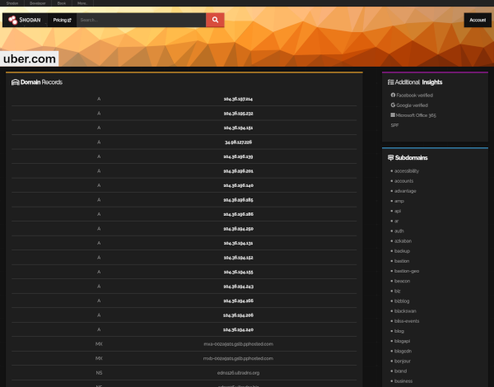The height and width of the screenshot is (387, 494).
Task: Open the Shodan top menu item
Action: [12, 3]
